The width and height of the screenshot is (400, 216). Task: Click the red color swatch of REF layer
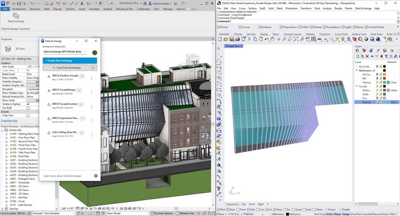point(385,78)
